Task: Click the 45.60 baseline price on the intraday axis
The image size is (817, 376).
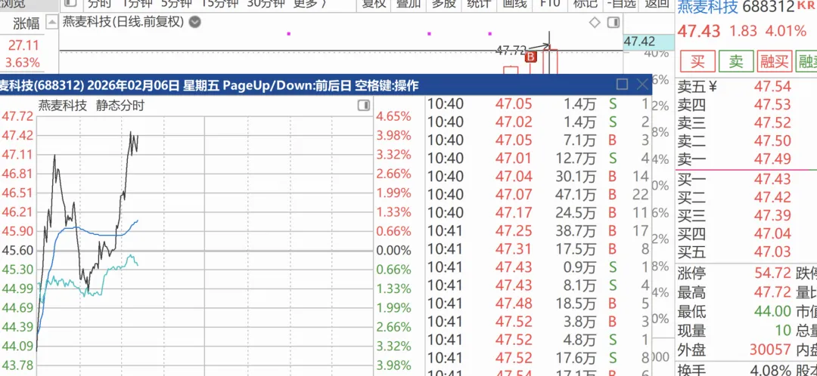Action: point(17,250)
